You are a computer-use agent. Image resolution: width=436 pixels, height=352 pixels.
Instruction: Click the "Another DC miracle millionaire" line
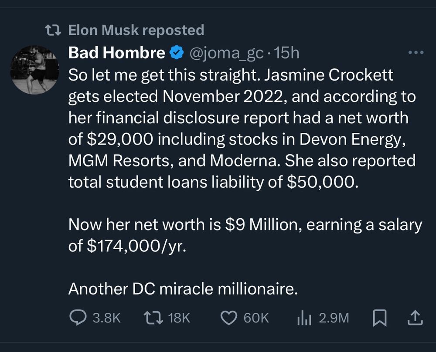[183, 288]
